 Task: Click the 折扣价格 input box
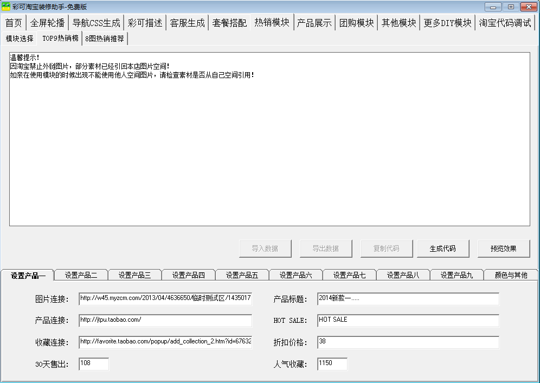click(408, 342)
